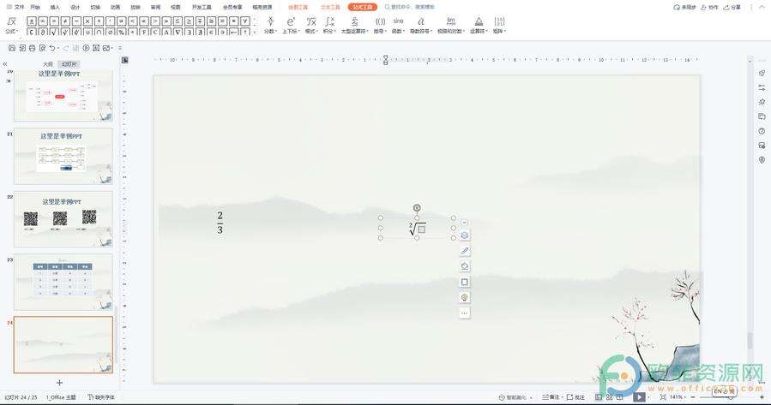771x405 pixels.
Task: Open the 插入 (Insert) menu
Action: [x=55, y=6]
